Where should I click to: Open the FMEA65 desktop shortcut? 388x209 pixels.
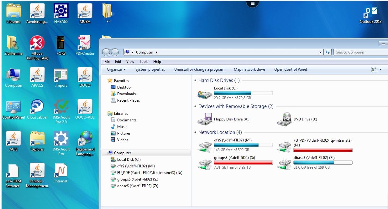[x=61, y=14]
